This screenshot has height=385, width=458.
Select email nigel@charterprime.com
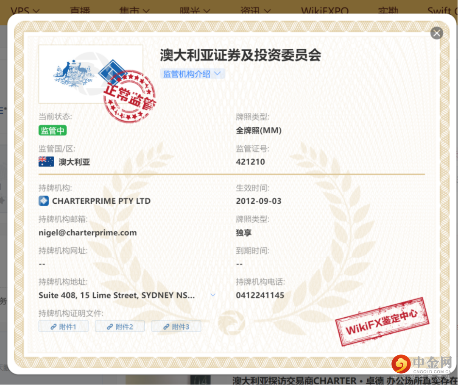click(x=88, y=233)
